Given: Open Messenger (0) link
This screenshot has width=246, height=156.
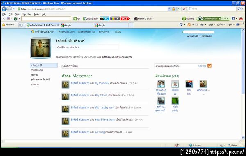Looking at the screenshot, I should point(87,32).
